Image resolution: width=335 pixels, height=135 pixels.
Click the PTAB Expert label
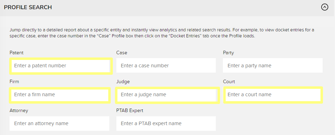pyautogui.click(x=130, y=111)
